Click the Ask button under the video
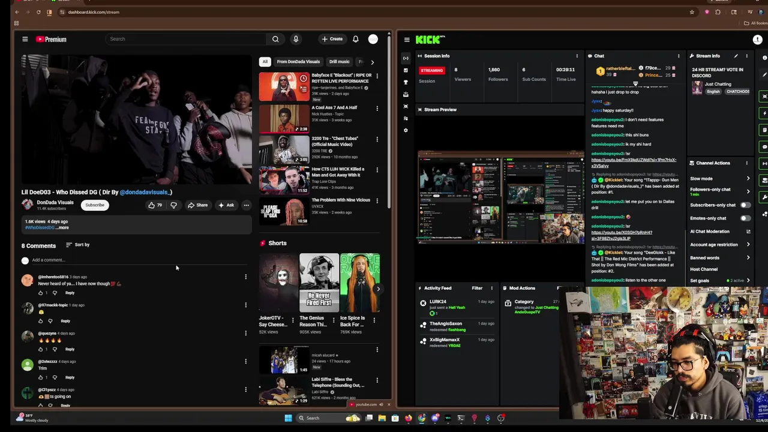 226,205
